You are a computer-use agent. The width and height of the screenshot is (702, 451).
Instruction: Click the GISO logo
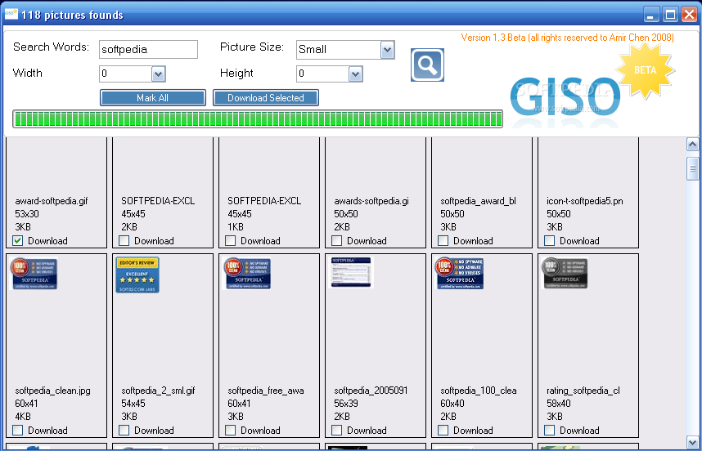(x=565, y=96)
